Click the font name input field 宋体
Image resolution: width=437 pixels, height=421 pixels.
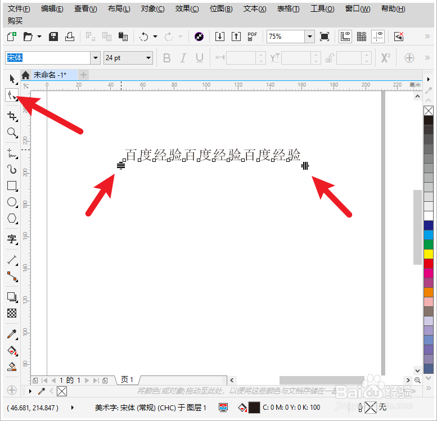(48, 58)
